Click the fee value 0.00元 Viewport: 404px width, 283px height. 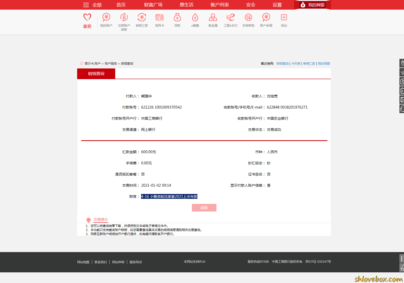(146, 163)
